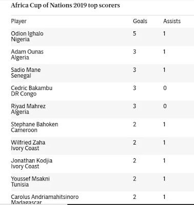Select Stephane Bahoken in the table
This screenshot has width=194, height=205.
[34, 124]
